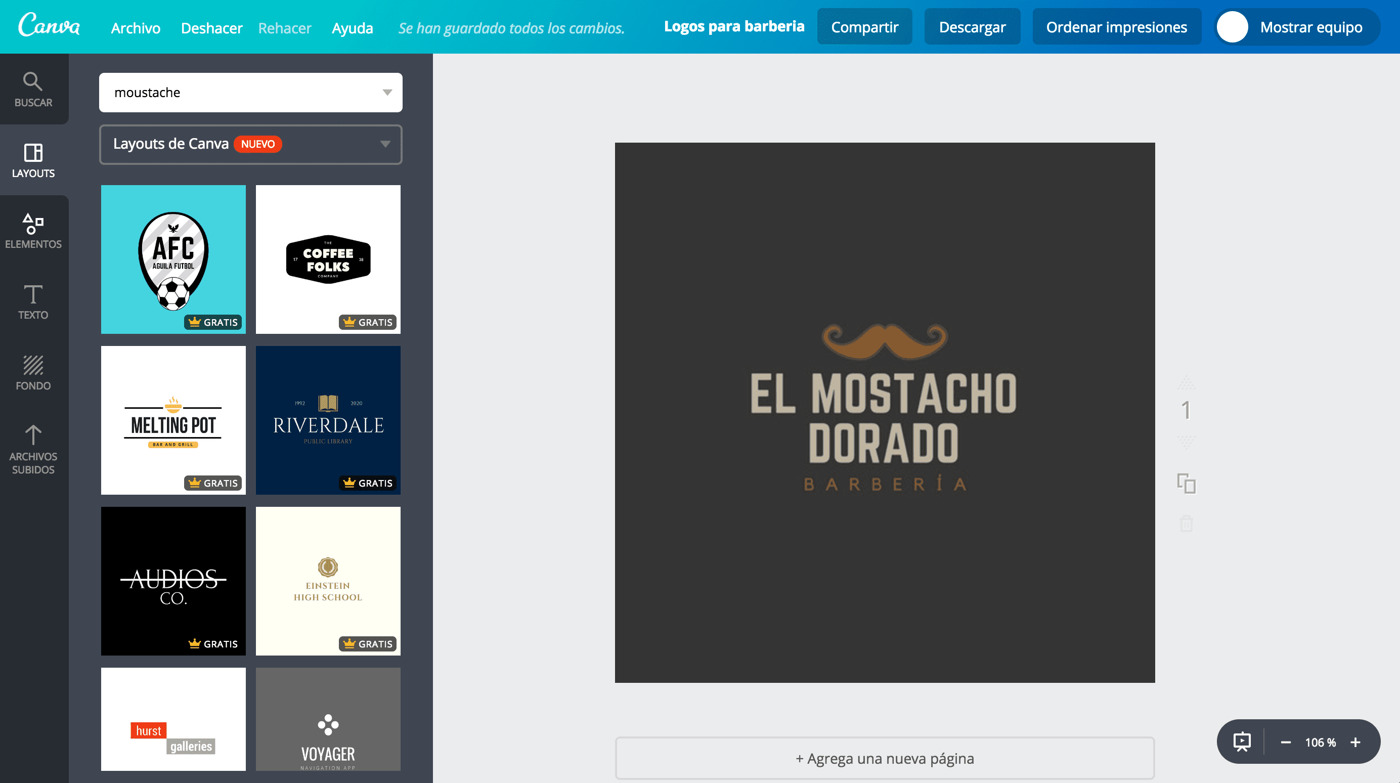Screen dimensions: 1400x783
Task: Move page up arrow
Action: point(1187,383)
